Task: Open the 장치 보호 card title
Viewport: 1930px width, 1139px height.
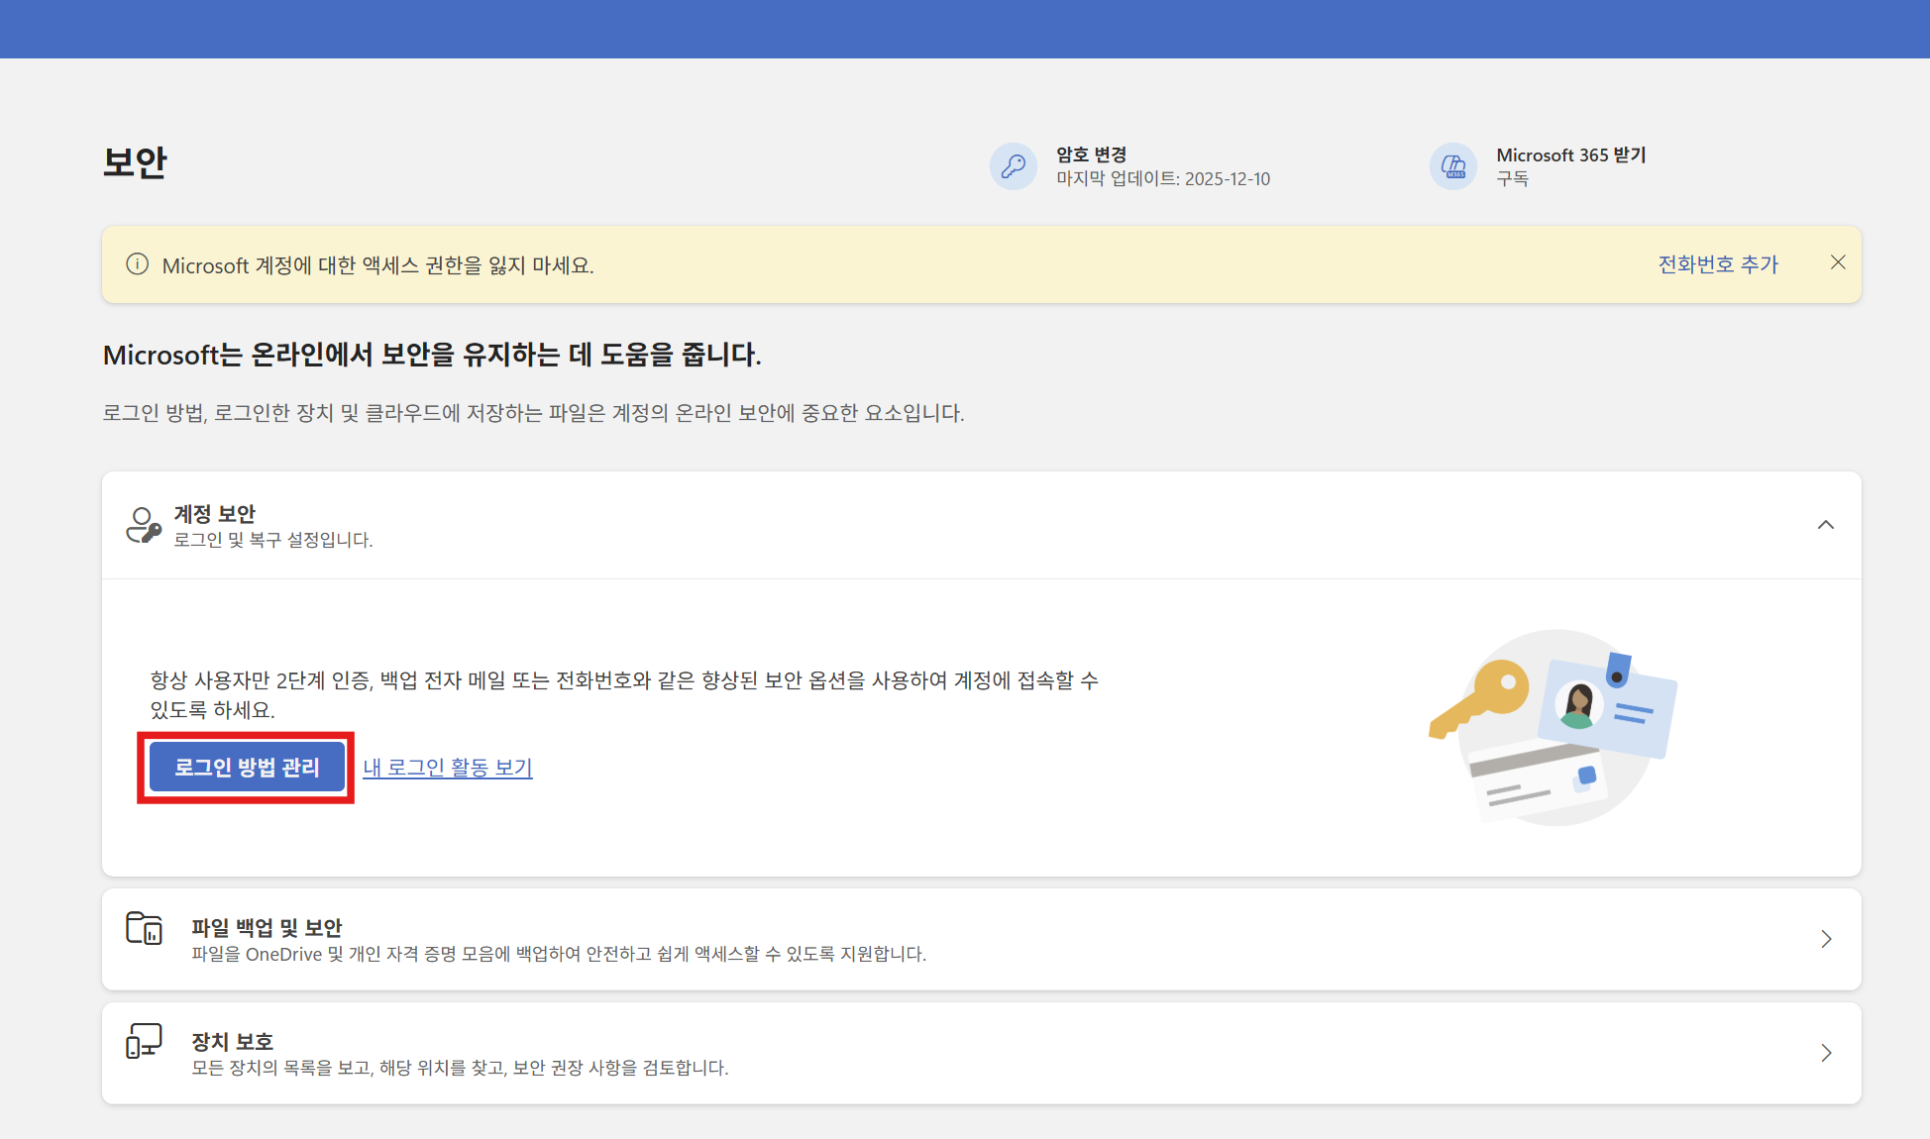Action: coord(232,1042)
